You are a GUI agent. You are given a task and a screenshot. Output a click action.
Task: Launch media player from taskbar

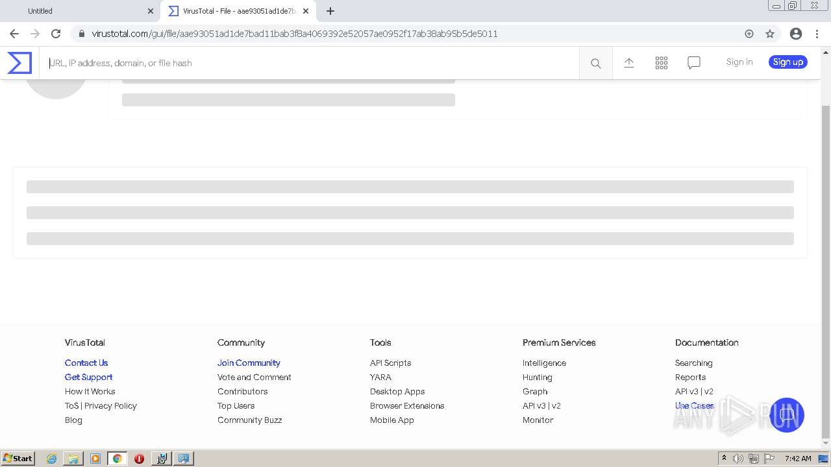point(95,459)
